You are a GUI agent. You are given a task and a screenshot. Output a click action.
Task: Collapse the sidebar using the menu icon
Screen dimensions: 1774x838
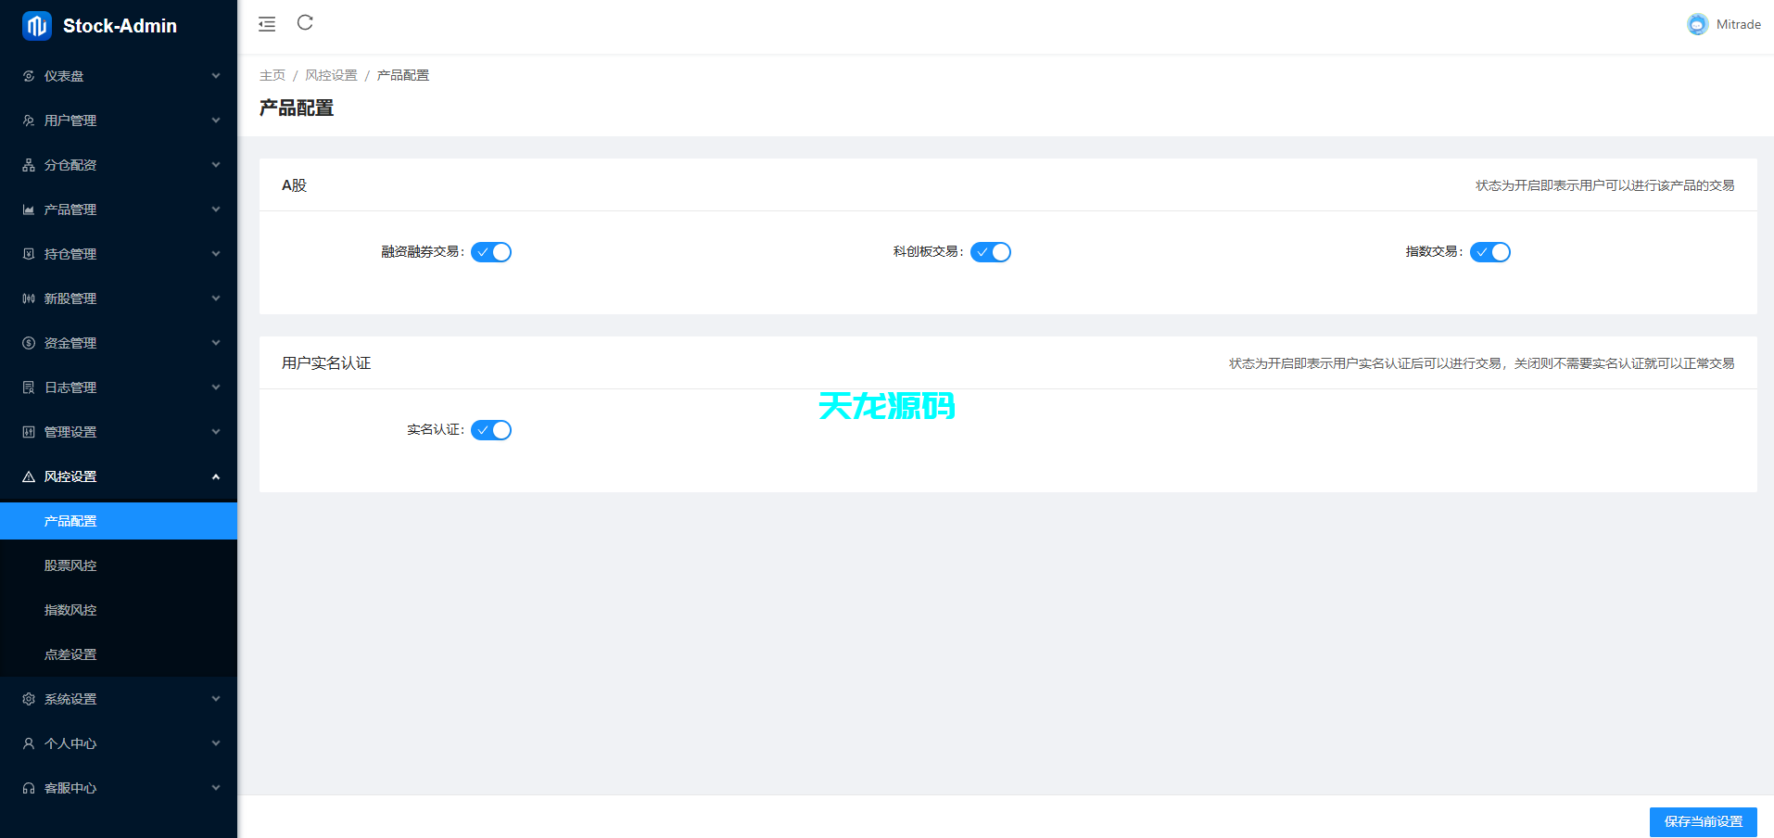tap(266, 24)
